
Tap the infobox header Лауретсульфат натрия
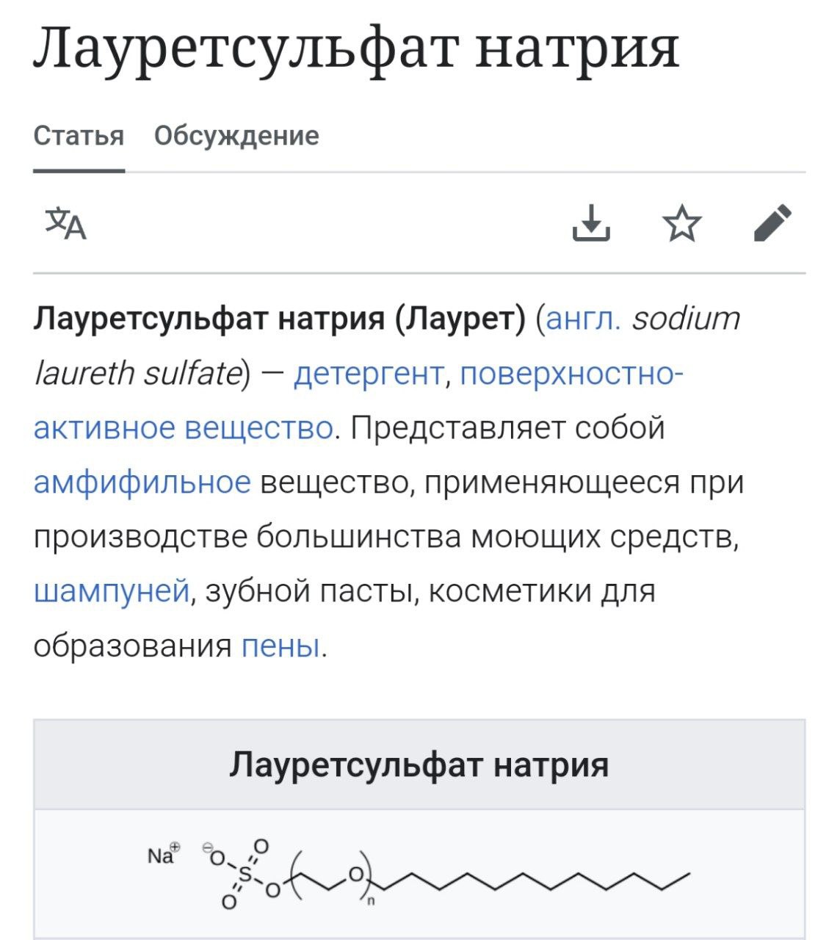pyautogui.click(x=419, y=764)
